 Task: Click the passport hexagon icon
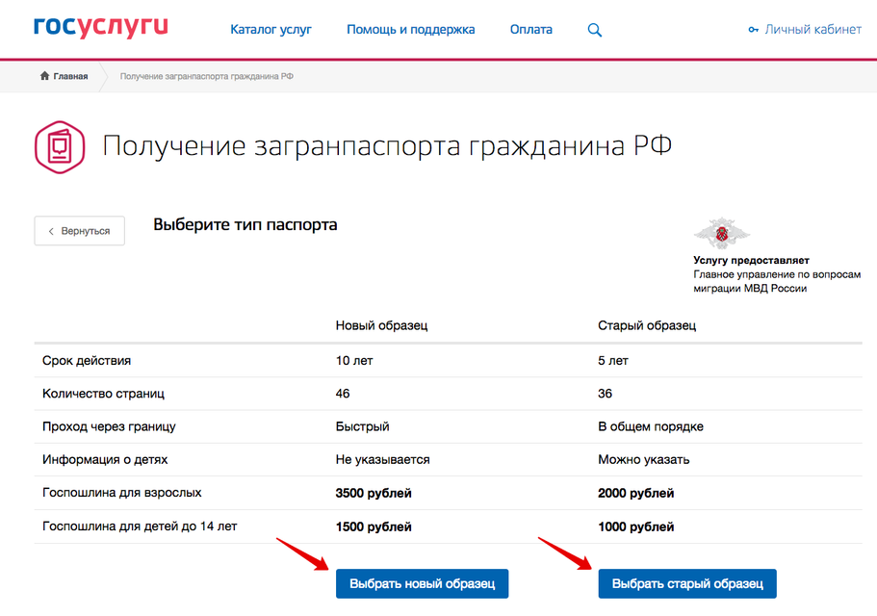[x=60, y=147]
